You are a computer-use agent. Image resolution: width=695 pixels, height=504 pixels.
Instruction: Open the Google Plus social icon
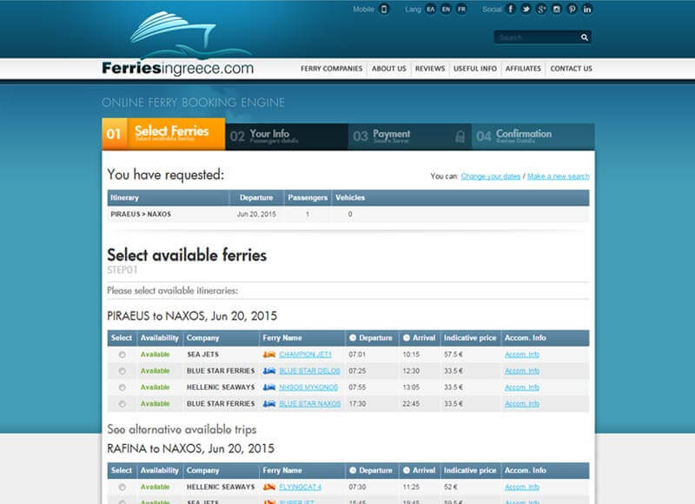pyautogui.click(x=541, y=9)
